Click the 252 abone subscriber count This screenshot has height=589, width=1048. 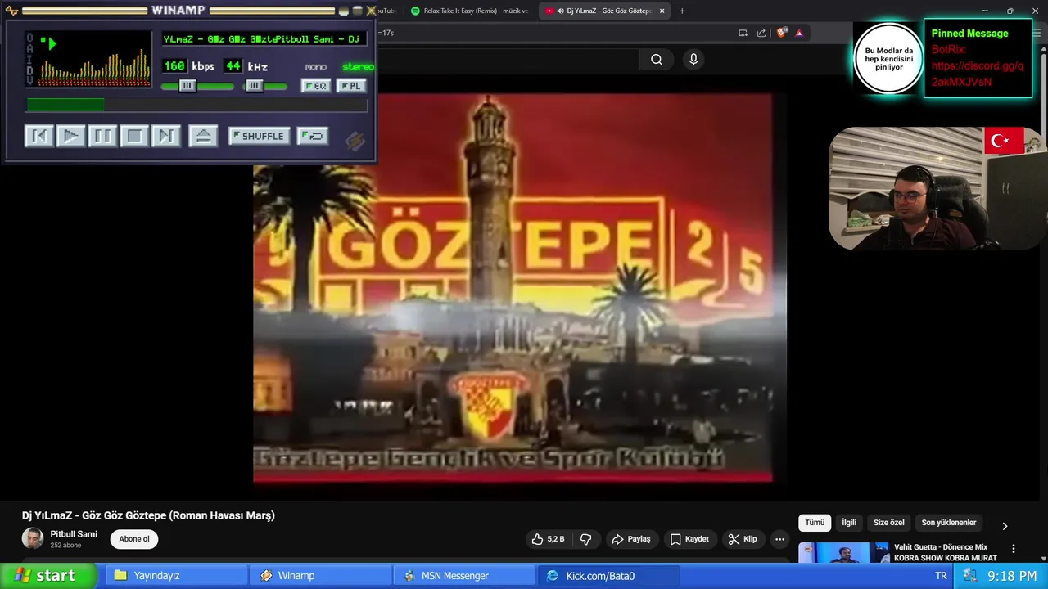[x=65, y=546]
